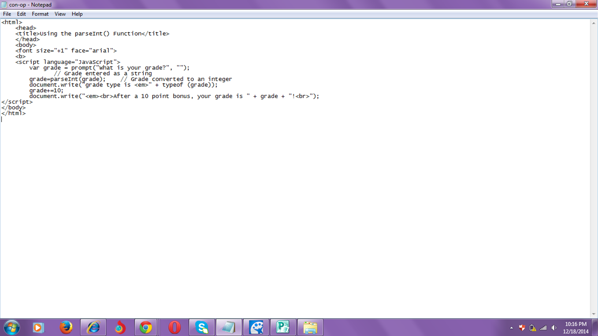Launch Firefox from the taskbar
This screenshot has height=336, width=598.
coord(66,328)
